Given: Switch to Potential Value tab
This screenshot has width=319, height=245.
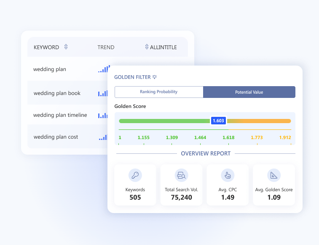Looking at the screenshot, I should point(249,92).
